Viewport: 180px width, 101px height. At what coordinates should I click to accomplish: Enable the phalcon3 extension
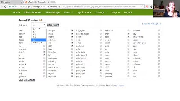[128, 31]
